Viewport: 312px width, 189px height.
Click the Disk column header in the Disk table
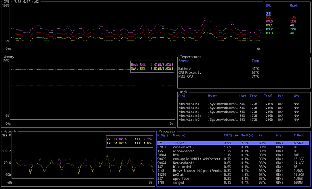point(182,96)
